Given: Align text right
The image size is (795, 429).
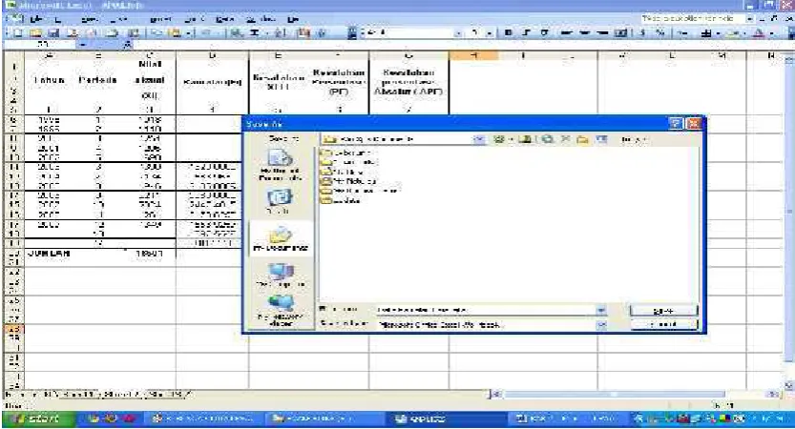Looking at the screenshot, I should point(602,33).
